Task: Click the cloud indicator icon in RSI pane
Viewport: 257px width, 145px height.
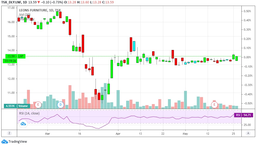Action: tap(23, 124)
